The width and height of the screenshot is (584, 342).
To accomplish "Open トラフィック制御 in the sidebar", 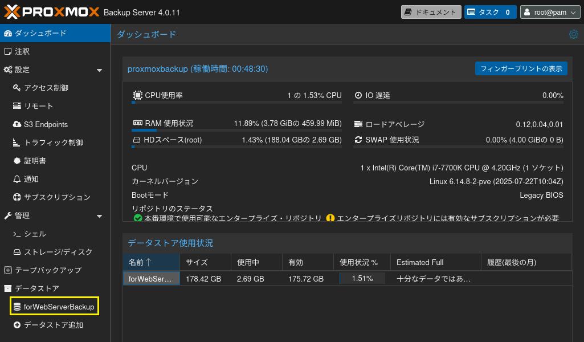I will pos(55,142).
